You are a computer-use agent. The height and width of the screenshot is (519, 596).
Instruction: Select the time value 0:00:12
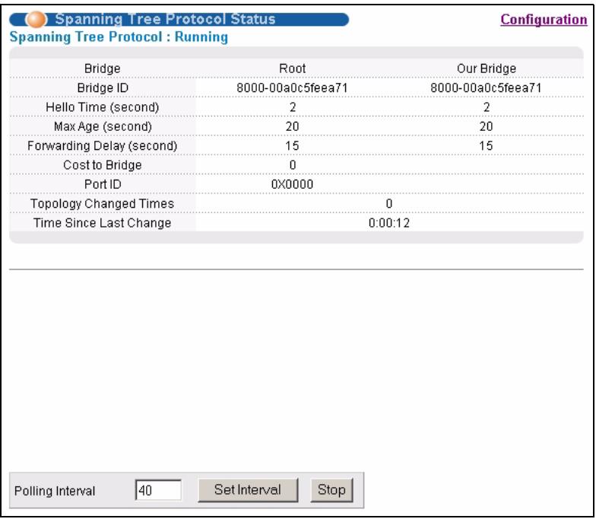click(x=389, y=223)
